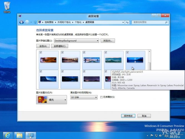Image resolution: width=185 pixels, height=139 pixels.
Task: Open File Explorer from the taskbar
Action: click(19, 135)
